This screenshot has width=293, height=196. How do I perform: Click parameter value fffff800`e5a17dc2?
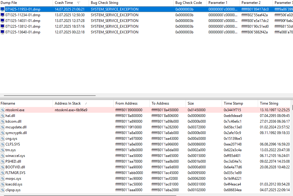(255, 21)
